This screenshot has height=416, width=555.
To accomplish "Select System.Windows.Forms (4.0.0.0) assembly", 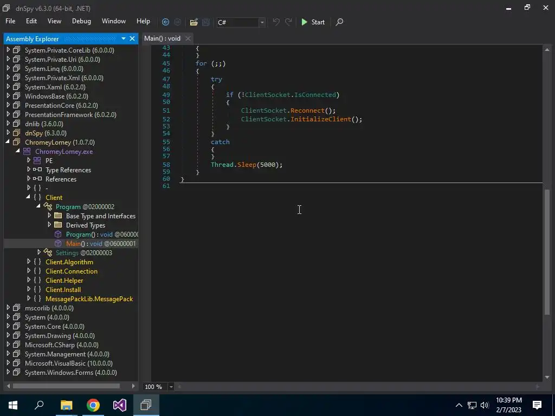I will coord(71,372).
